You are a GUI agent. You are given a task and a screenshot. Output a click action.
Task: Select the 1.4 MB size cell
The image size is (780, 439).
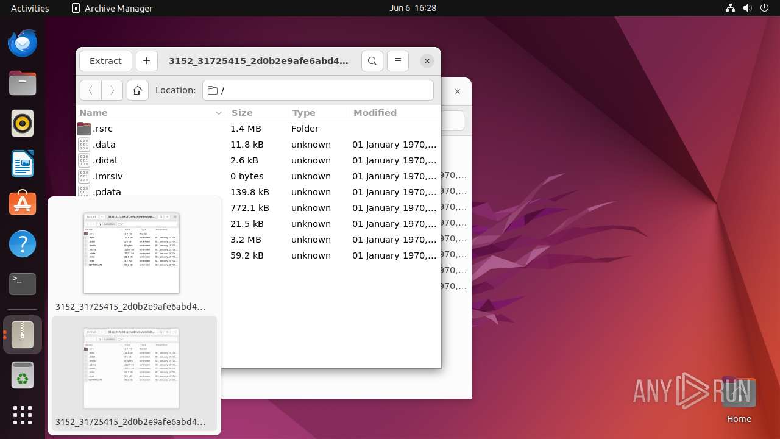[x=246, y=129]
